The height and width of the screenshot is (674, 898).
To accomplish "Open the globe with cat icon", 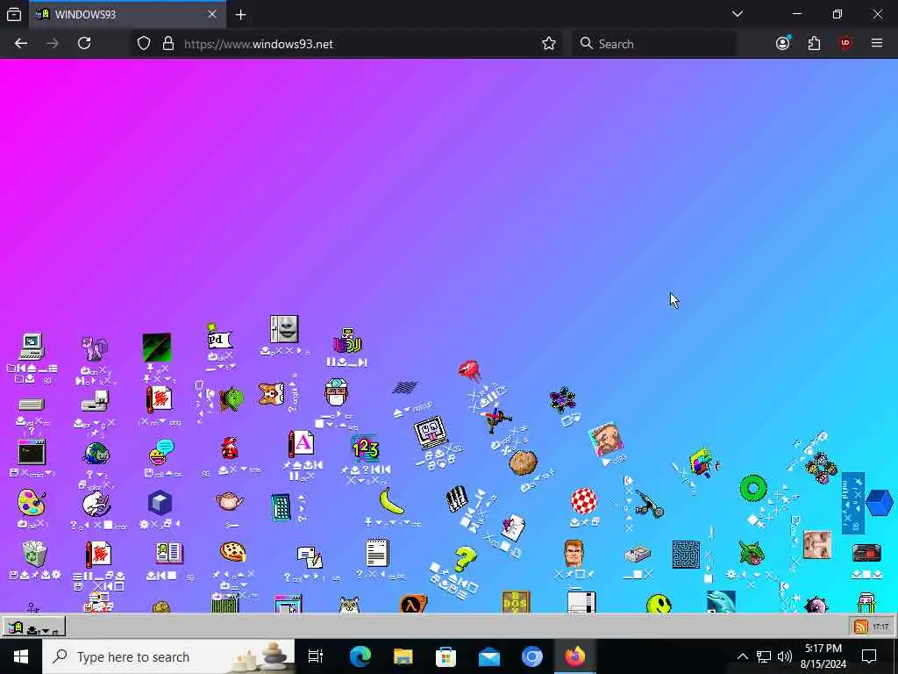I will pos(96,454).
